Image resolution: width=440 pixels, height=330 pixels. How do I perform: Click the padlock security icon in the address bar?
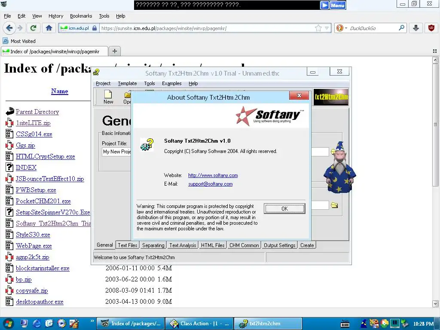(x=95, y=28)
